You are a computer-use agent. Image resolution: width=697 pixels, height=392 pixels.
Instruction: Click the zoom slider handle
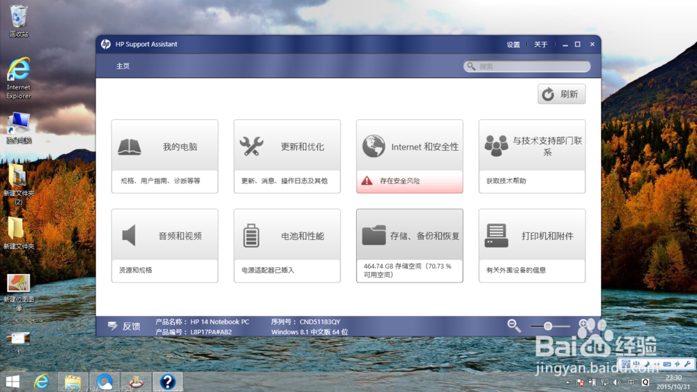pos(548,326)
